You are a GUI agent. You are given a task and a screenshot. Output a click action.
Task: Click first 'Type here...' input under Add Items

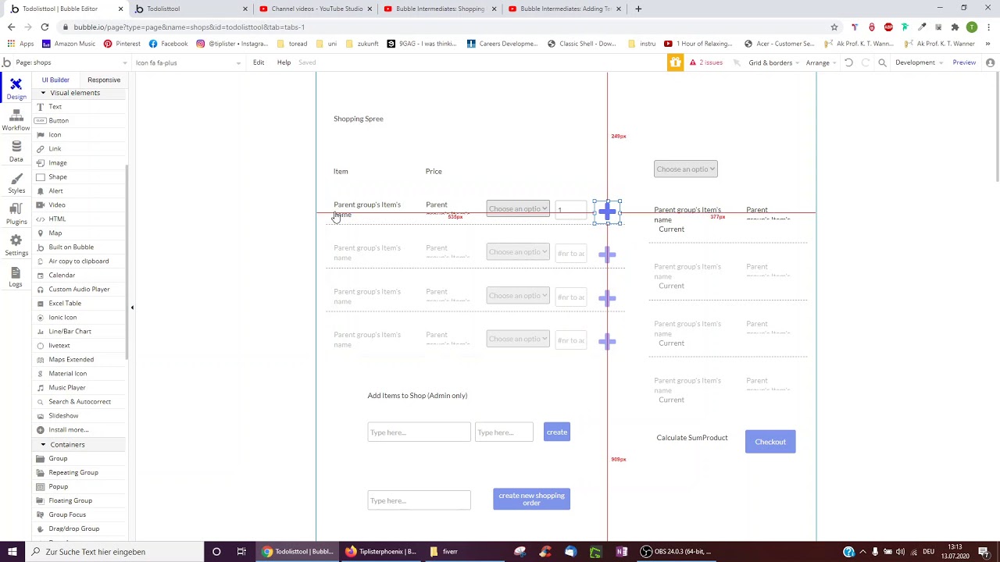(x=419, y=432)
